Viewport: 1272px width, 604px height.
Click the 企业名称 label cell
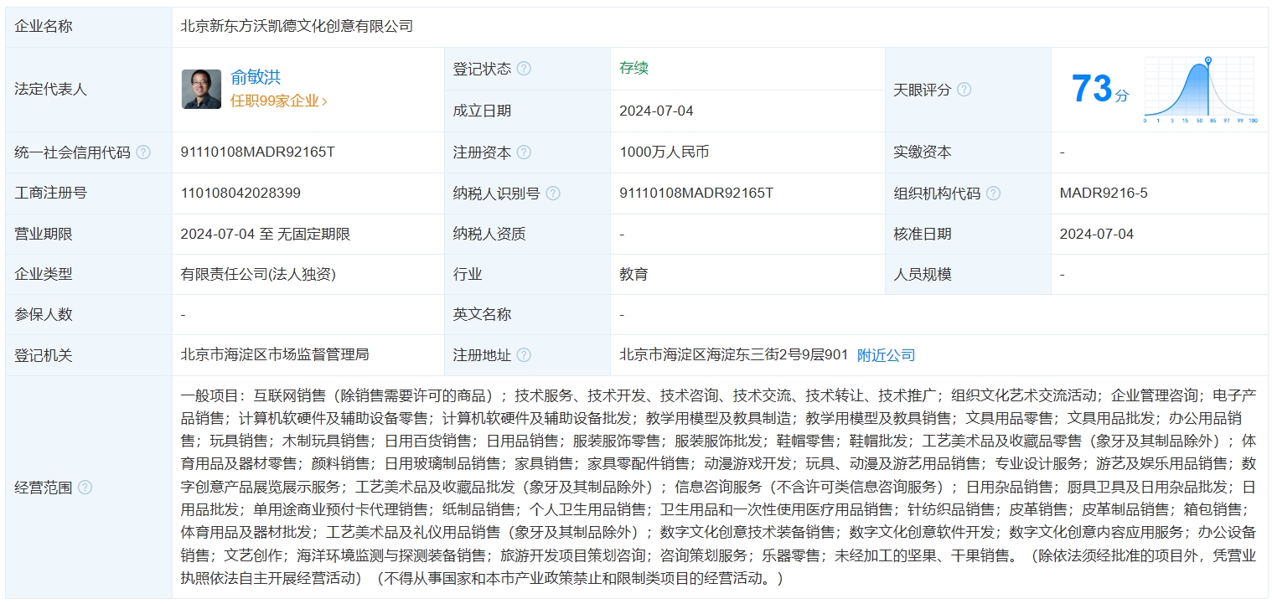pos(89,27)
